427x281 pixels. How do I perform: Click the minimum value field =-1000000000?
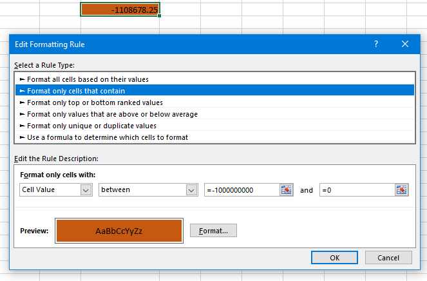click(x=242, y=189)
